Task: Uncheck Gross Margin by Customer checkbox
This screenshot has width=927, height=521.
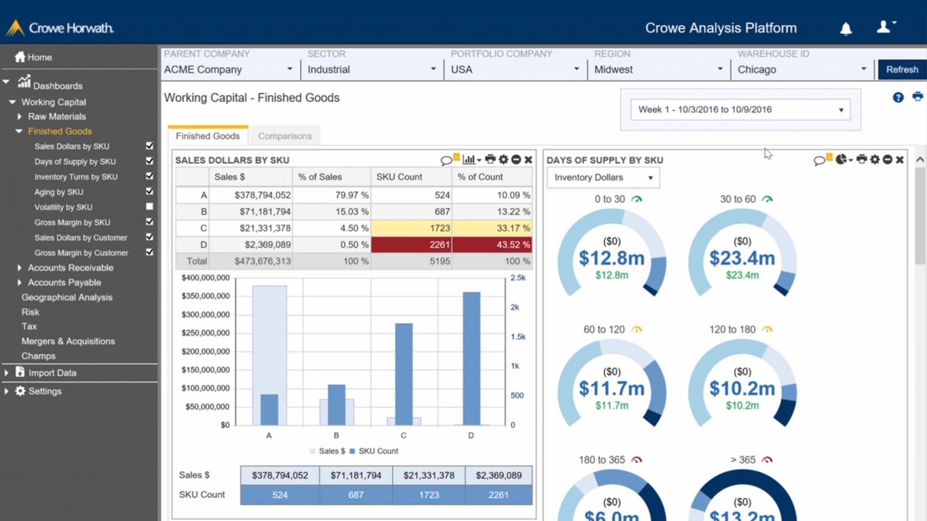Action: pos(150,252)
